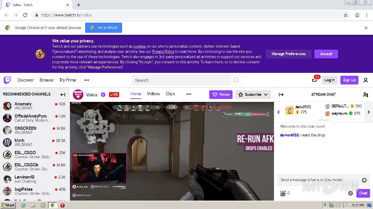Screen dimensions: 373x209
Task: Open the chat users list icon
Action: coord(366,94)
